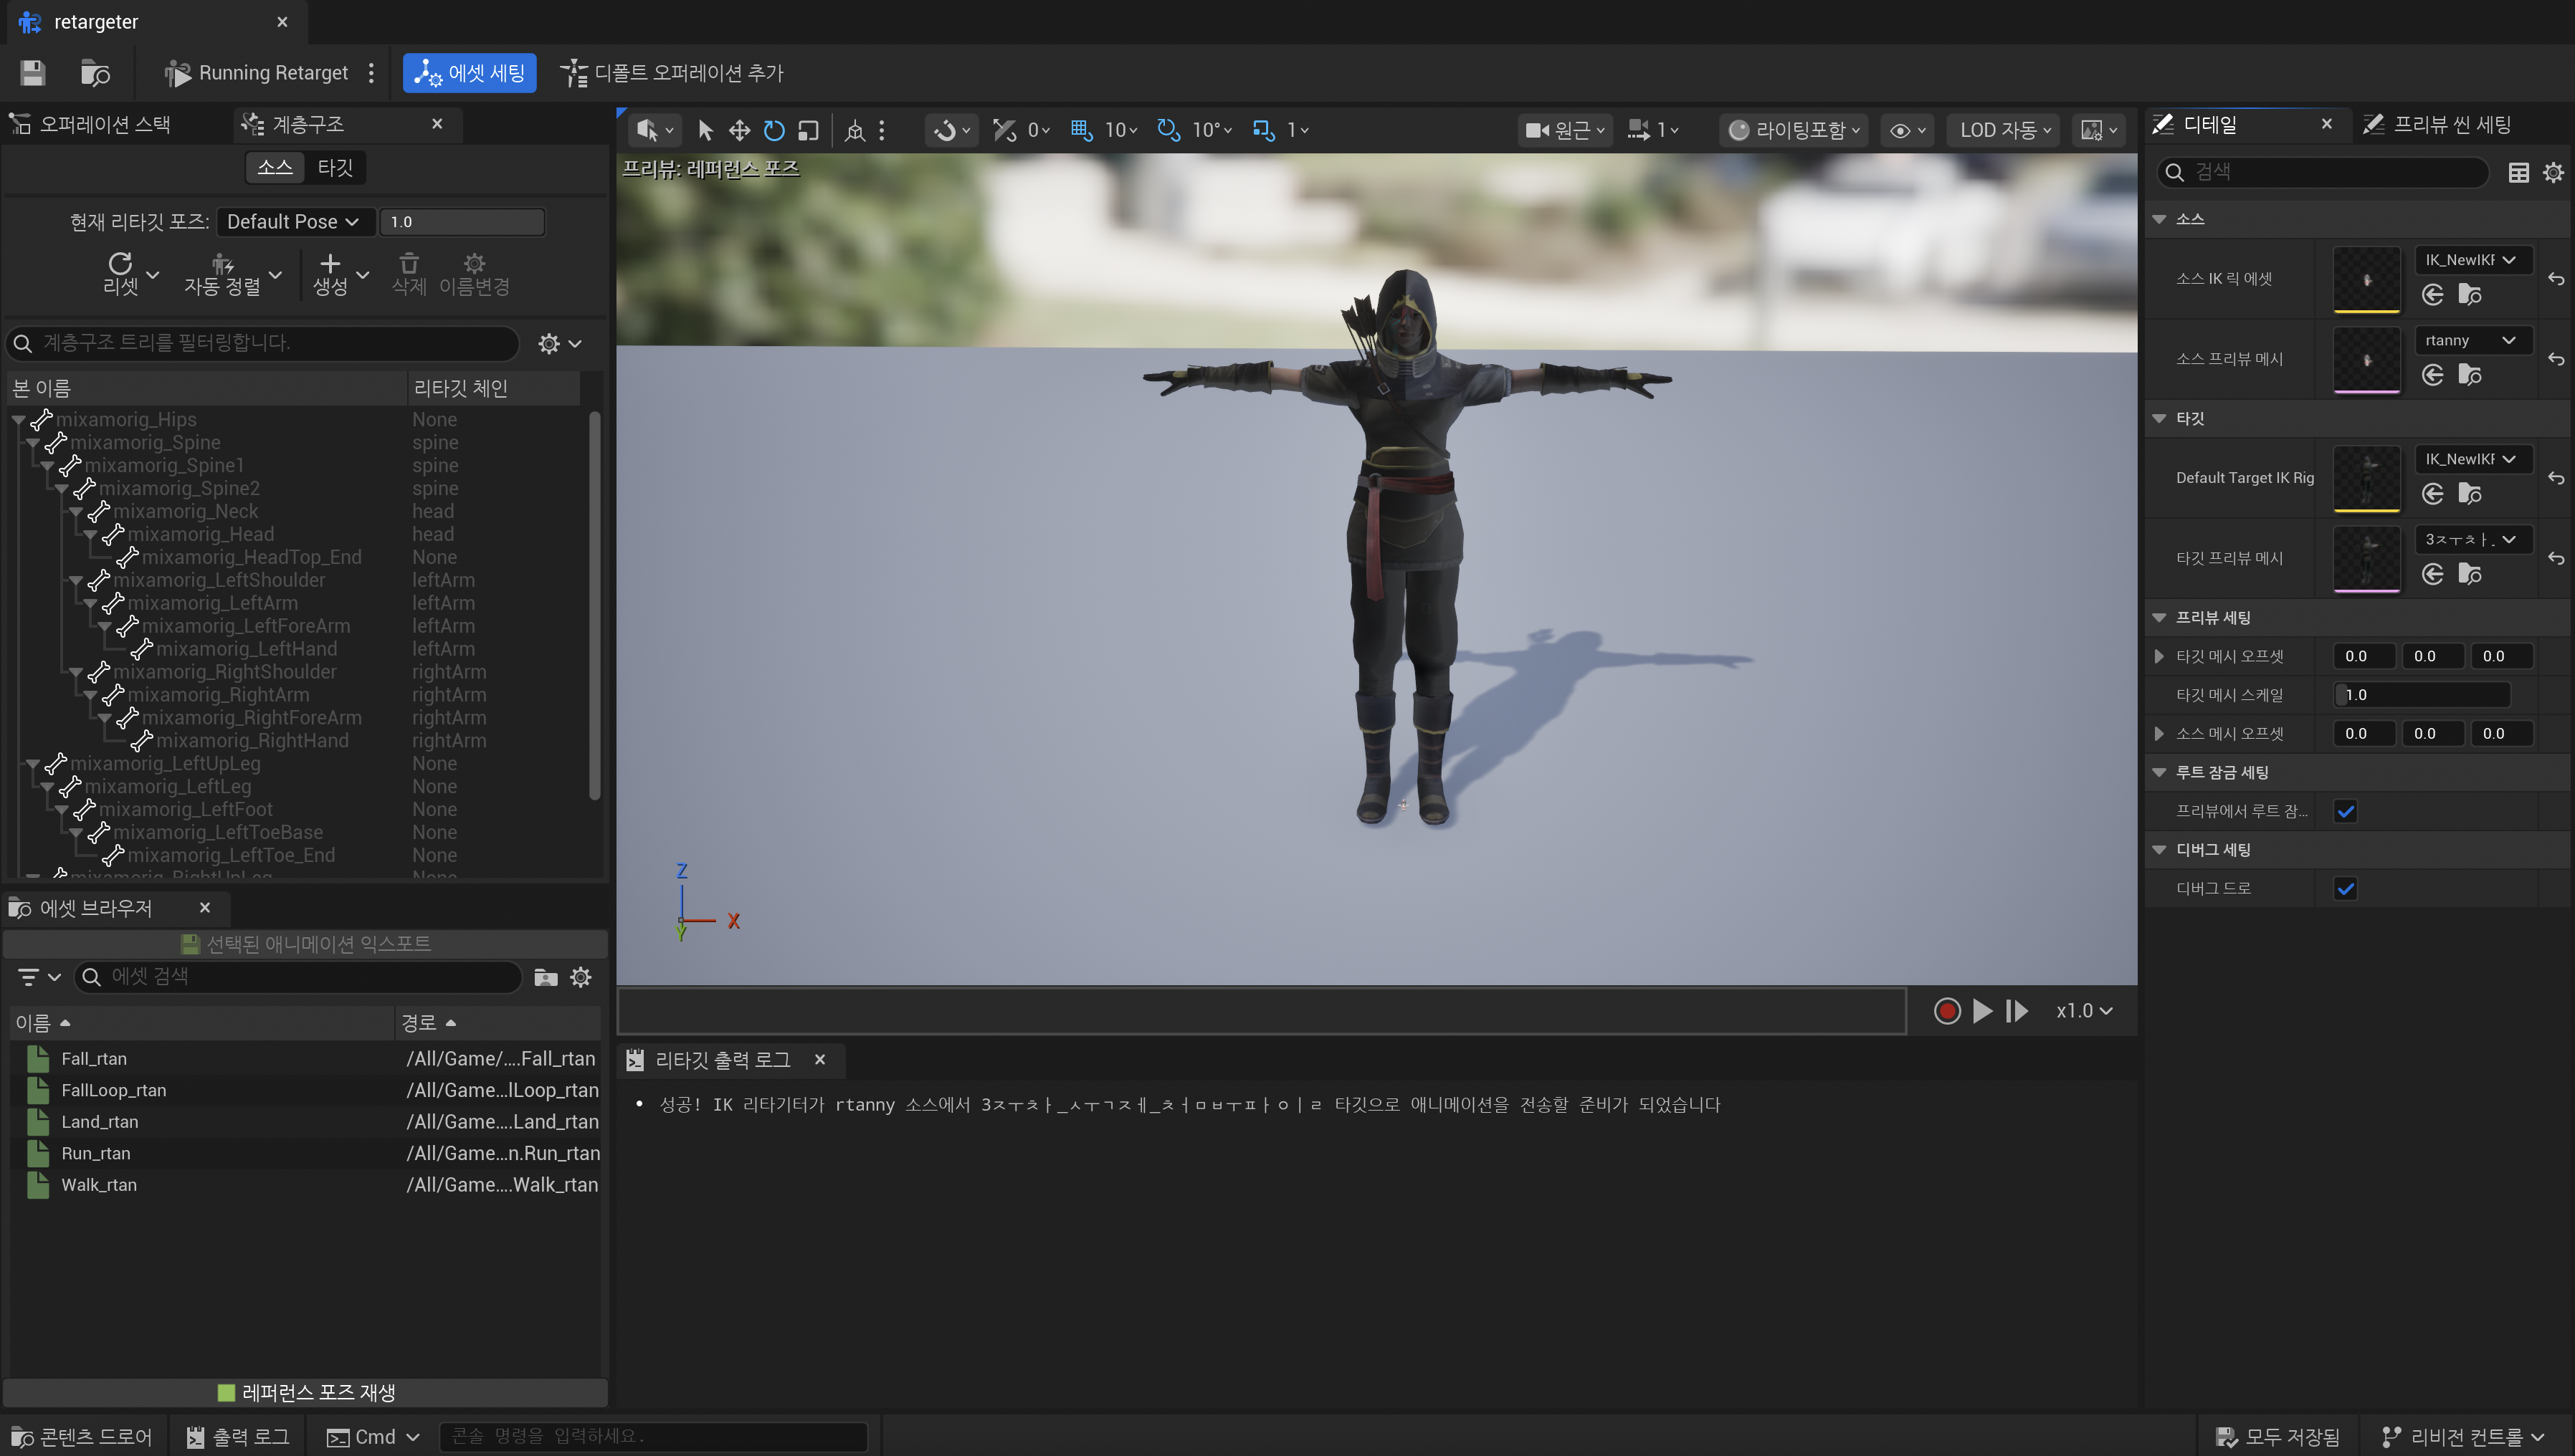Toggle rotation snapping icon
Screen dimensions: 2575x1456
click(1168, 130)
